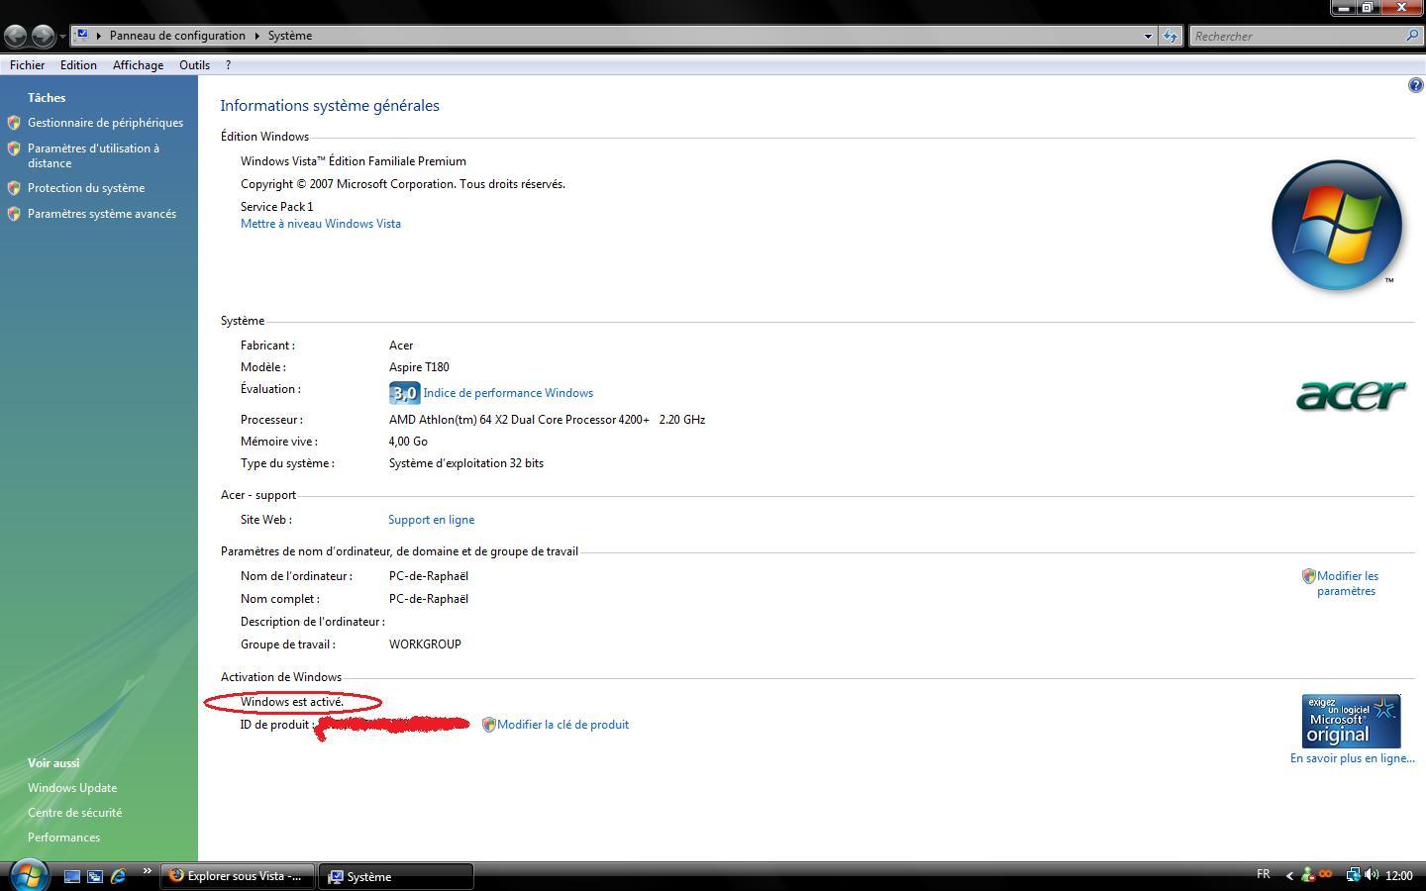Click shield icon beside 'Gestionnaire de périphériques'
This screenshot has height=891, width=1426.
(14, 123)
